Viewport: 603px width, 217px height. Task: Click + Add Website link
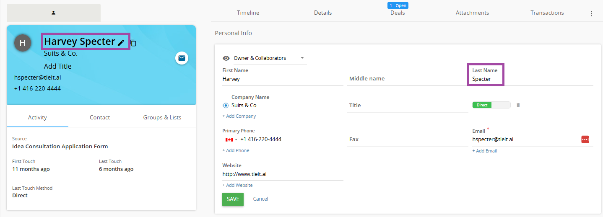point(237,185)
